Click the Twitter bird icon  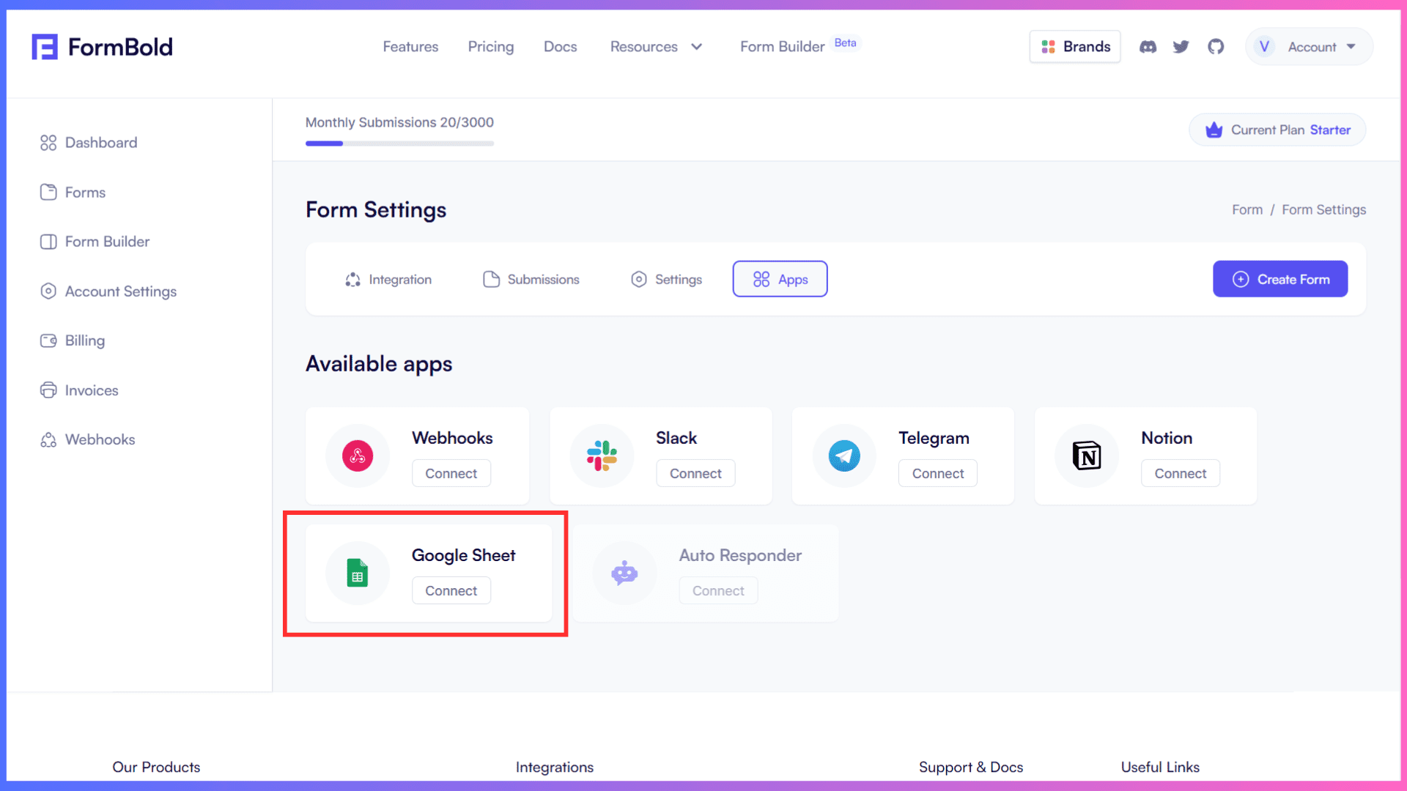pyautogui.click(x=1181, y=47)
